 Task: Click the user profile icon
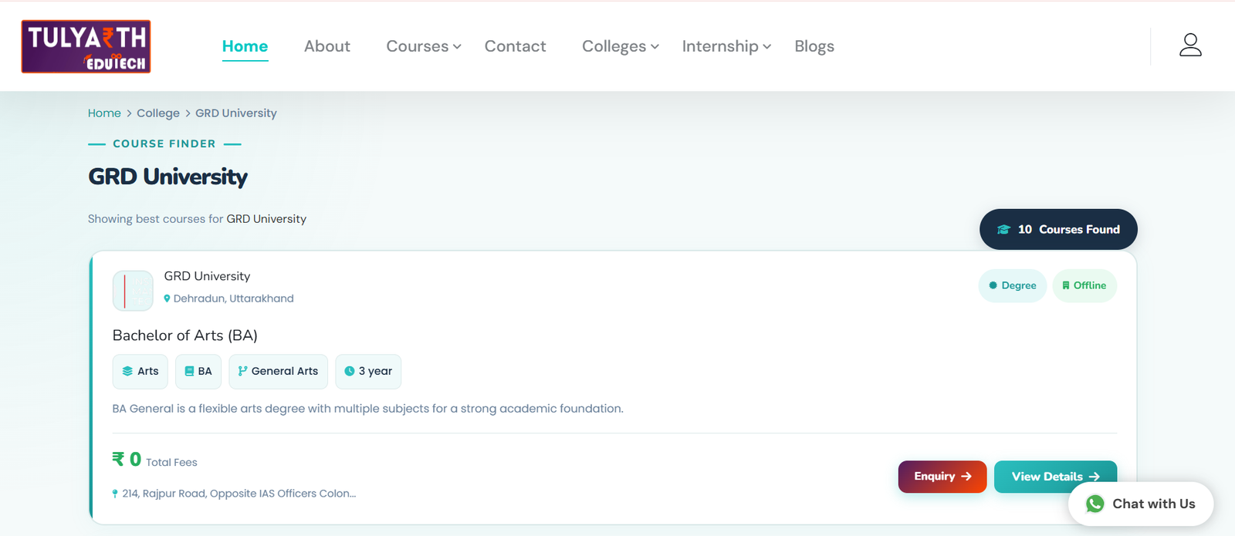(x=1190, y=45)
